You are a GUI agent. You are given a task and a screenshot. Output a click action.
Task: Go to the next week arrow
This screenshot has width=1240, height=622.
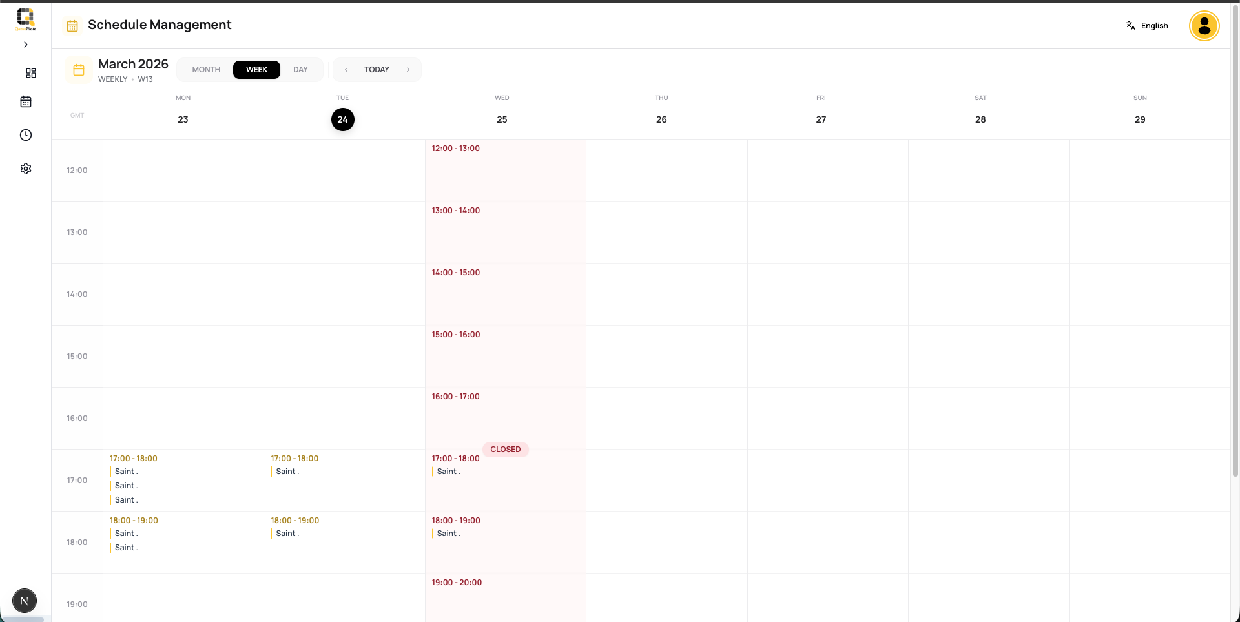point(408,70)
